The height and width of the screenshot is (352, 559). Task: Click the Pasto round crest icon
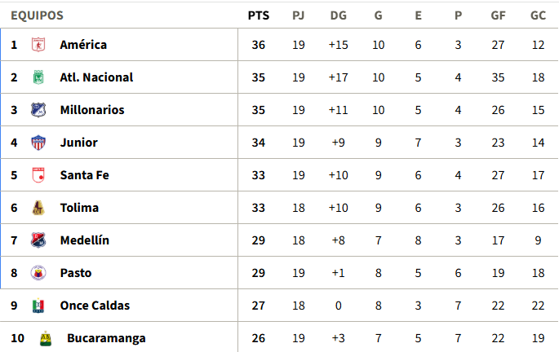38,273
